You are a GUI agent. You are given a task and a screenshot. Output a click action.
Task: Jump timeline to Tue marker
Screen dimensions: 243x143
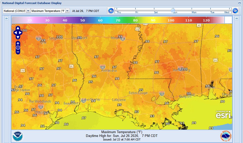[x=212, y=12]
